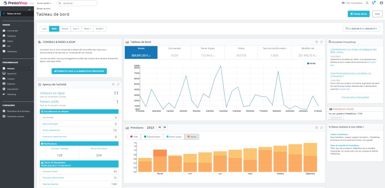385x188 pixels.
Task: Select the Année period tab
Action: coord(65,29)
